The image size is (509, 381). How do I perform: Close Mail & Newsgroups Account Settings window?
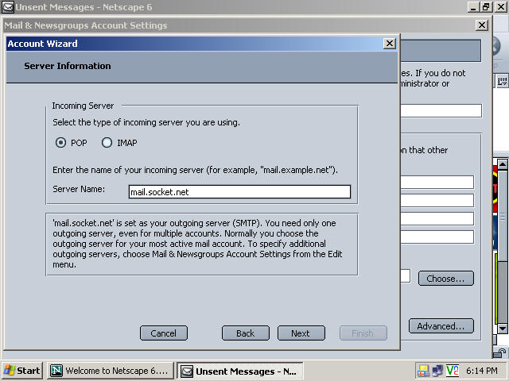[x=482, y=25]
